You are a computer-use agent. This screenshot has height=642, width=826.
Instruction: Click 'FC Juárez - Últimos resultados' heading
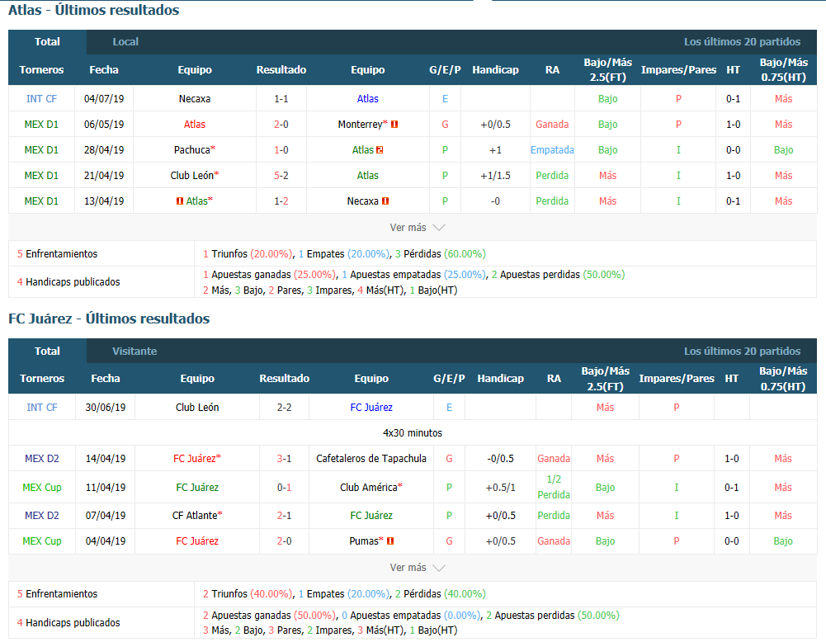point(109,319)
